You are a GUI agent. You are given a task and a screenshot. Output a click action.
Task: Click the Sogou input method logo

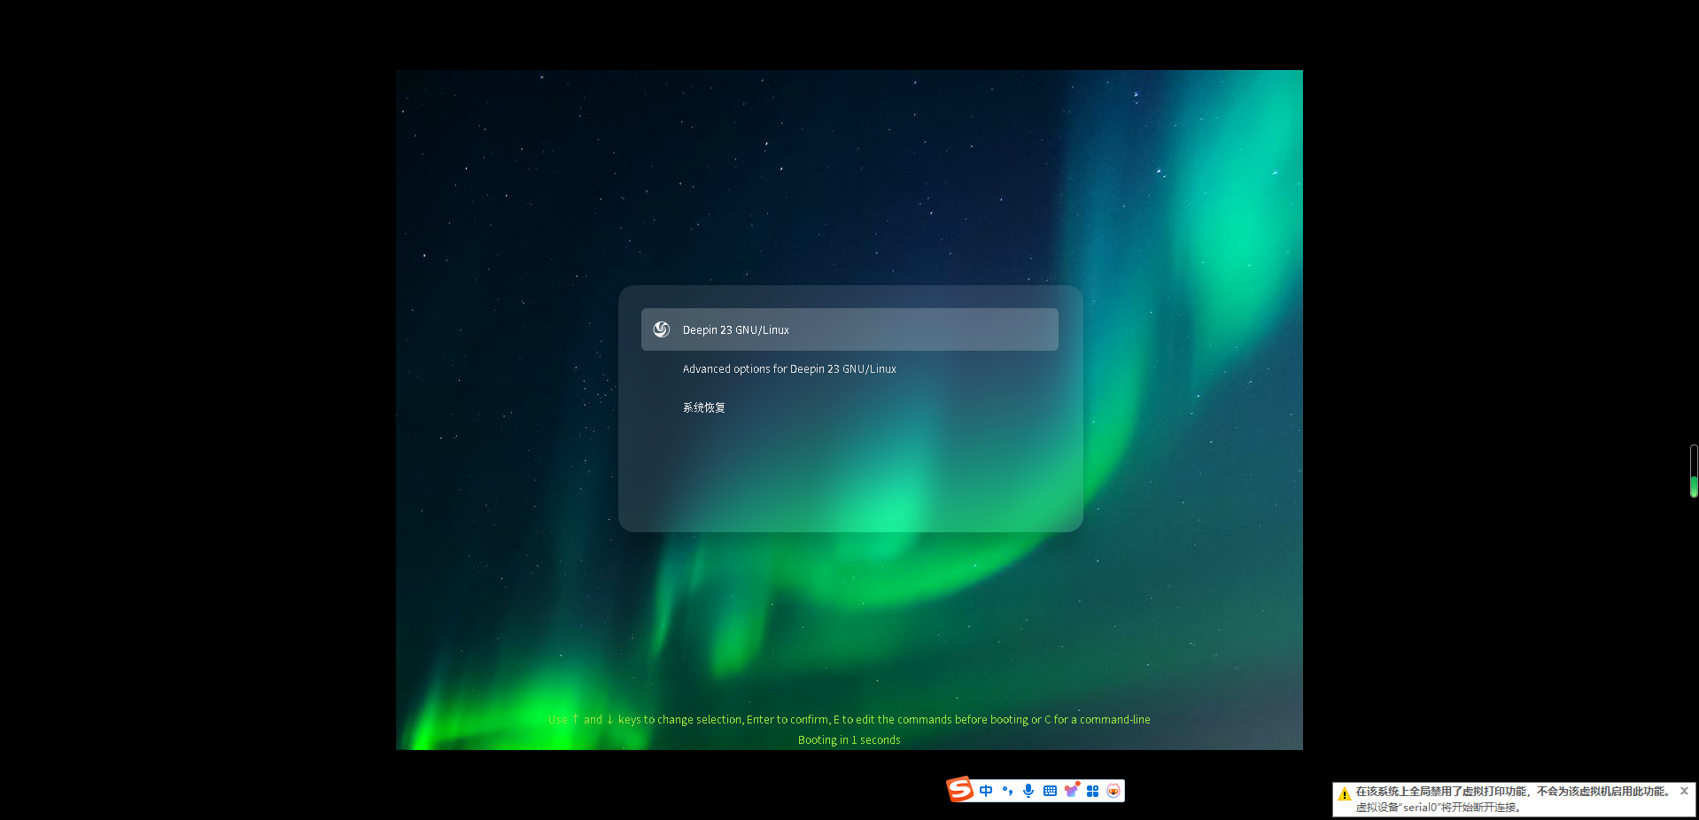click(960, 789)
